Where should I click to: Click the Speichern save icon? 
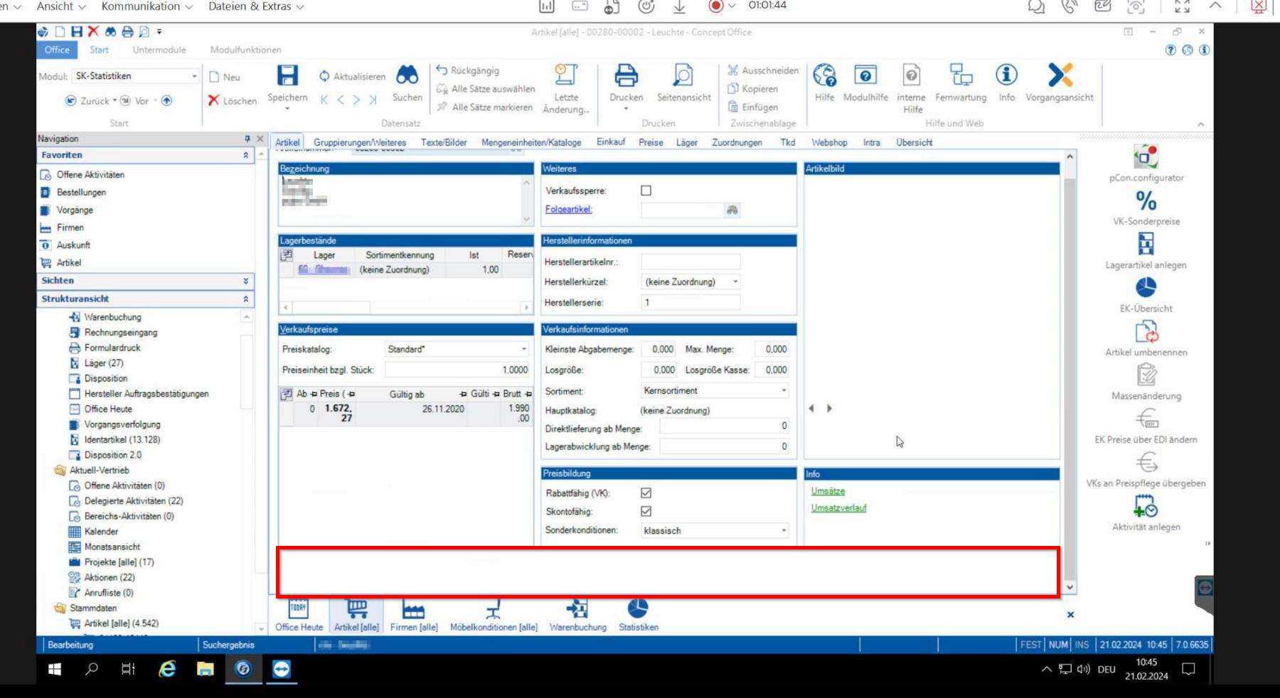tap(287, 76)
